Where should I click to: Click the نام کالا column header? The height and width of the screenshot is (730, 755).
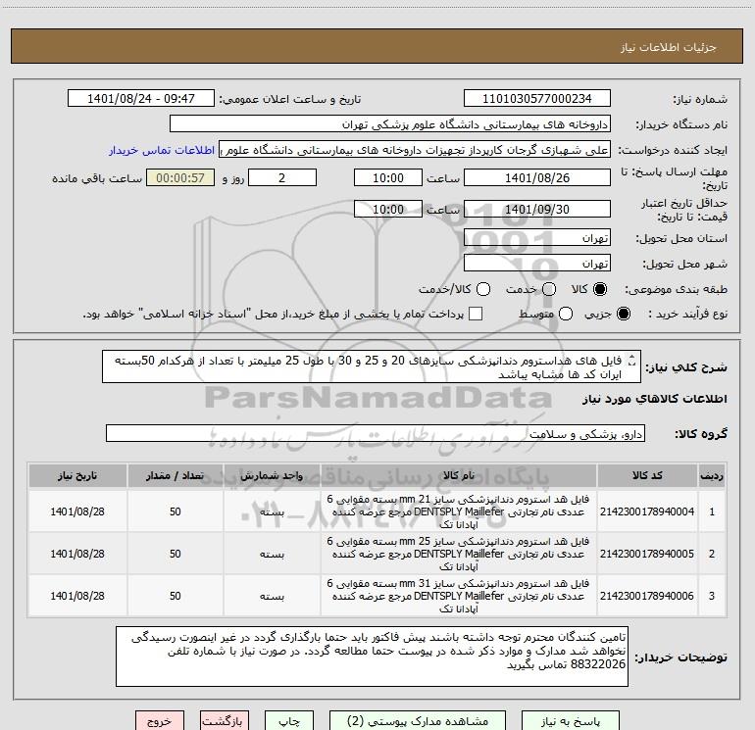coord(459,476)
